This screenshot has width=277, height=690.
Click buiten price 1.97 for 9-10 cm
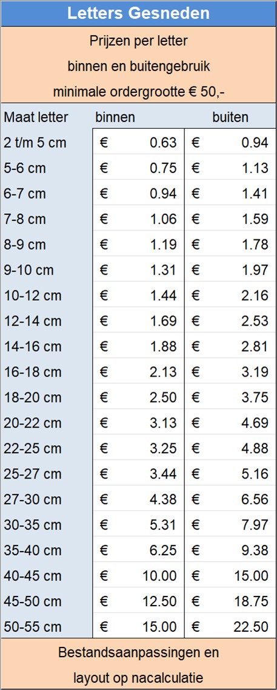pos(230,270)
